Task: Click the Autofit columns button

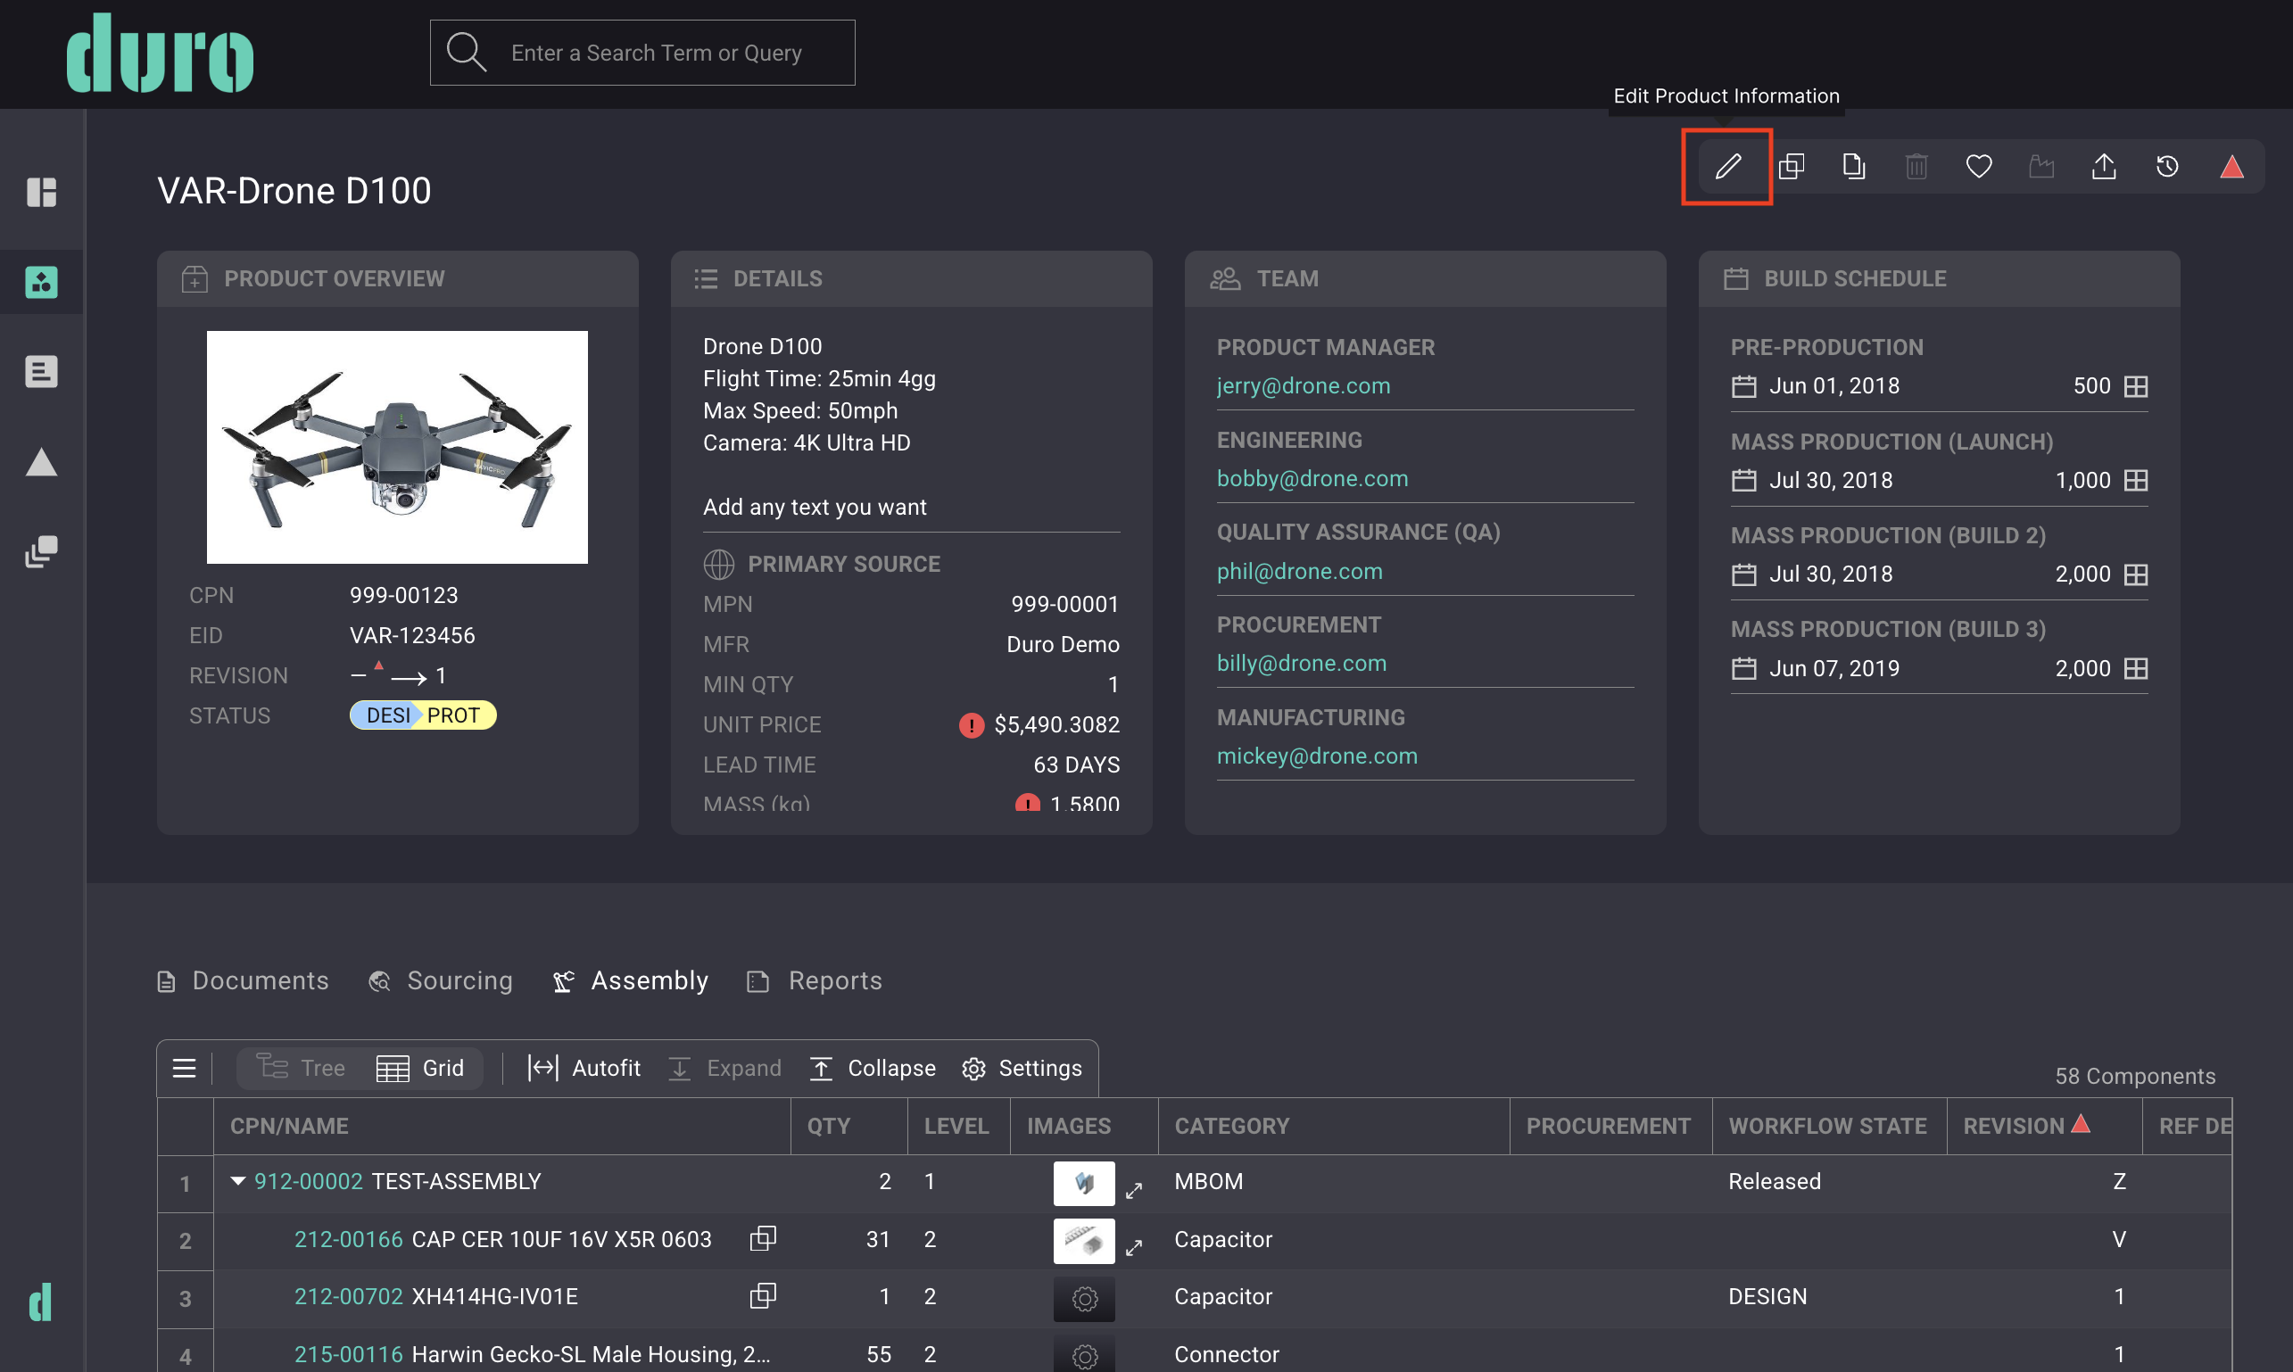Action: [x=584, y=1069]
